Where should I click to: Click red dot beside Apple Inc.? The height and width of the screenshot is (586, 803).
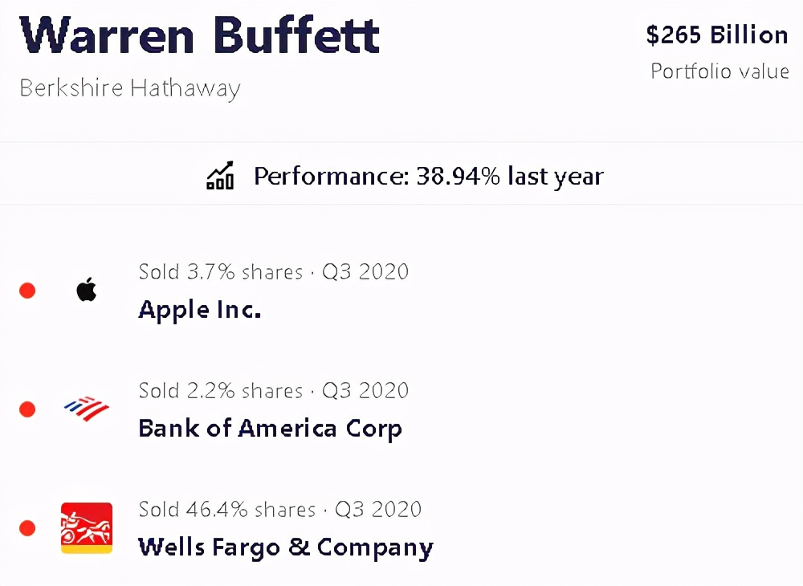27,291
